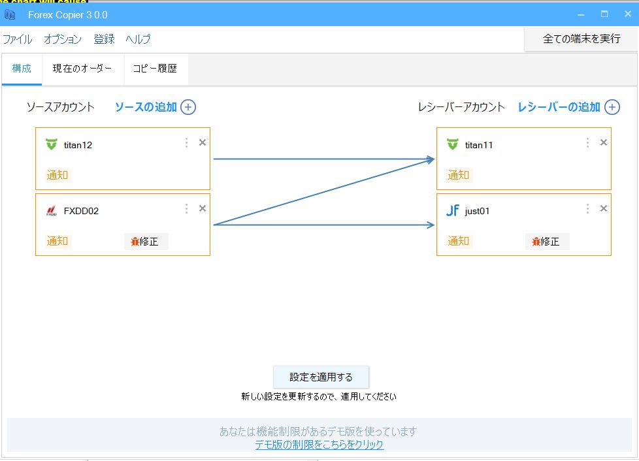This screenshot has width=639, height=461.
Task: Remove the titan11 receiver with its X icon
Action: tap(602, 142)
